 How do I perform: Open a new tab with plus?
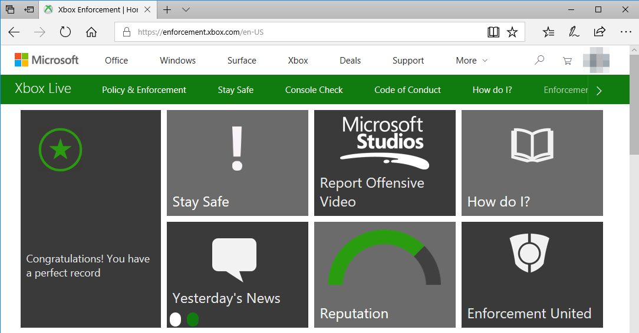tap(167, 10)
